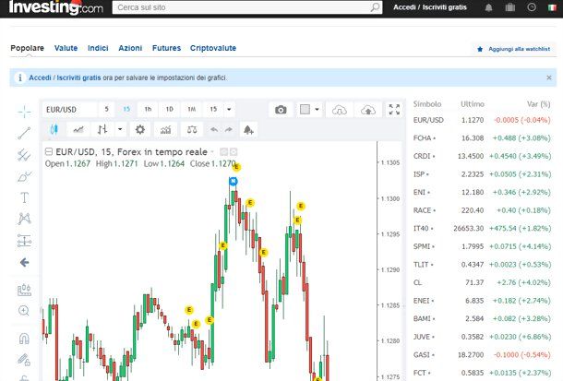Screen dimensions: 563x381
Task: Open the Popolare tab
Action: [28, 48]
